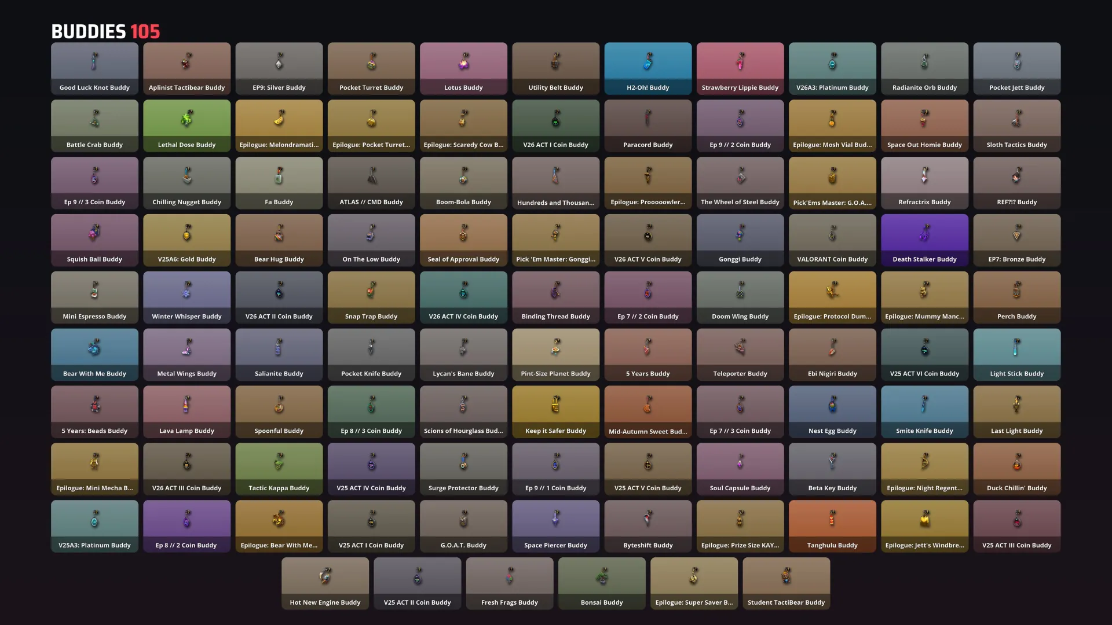Select the Tactic Kappa Buddy tile

click(x=279, y=469)
